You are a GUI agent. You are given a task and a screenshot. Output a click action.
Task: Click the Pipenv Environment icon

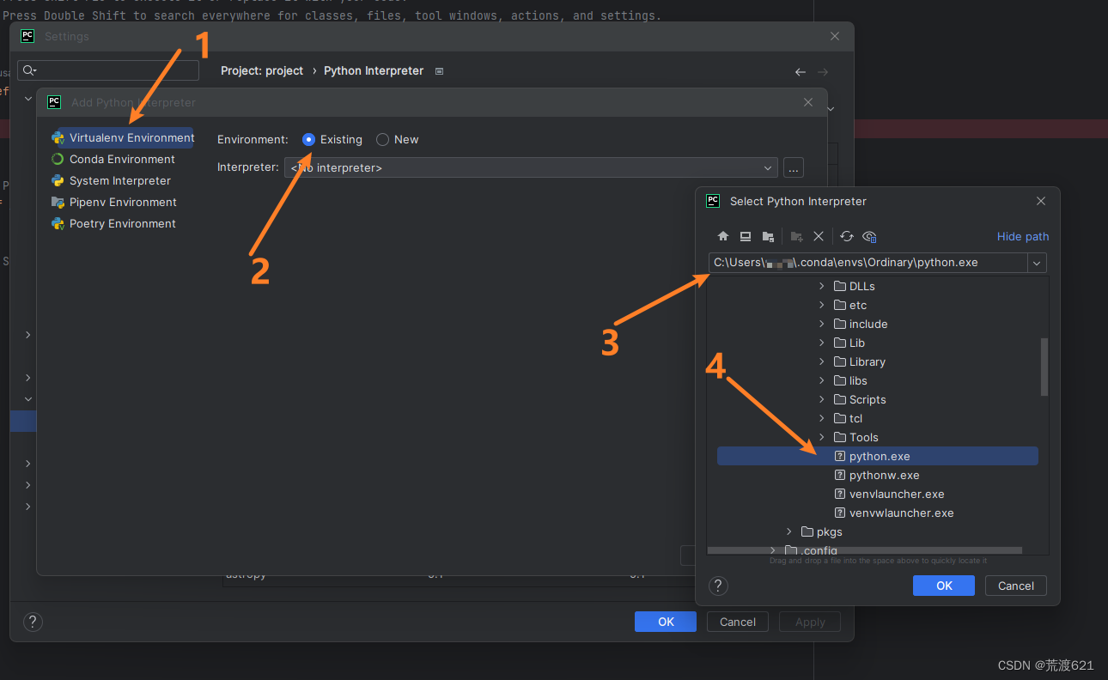(x=58, y=202)
